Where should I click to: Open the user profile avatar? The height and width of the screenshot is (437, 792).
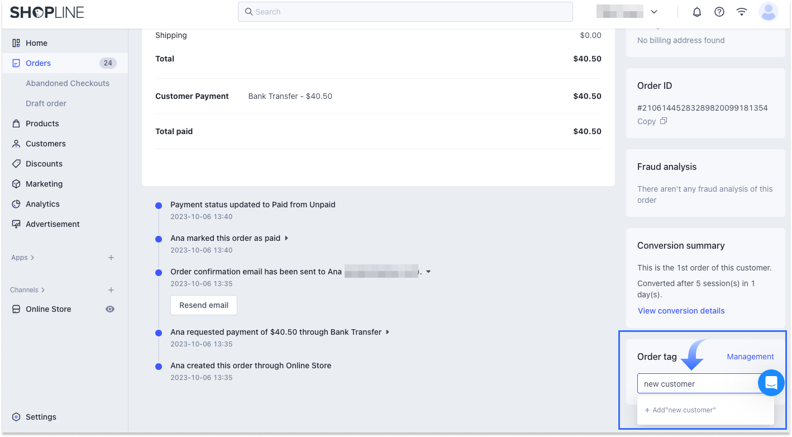pyautogui.click(x=769, y=12)
